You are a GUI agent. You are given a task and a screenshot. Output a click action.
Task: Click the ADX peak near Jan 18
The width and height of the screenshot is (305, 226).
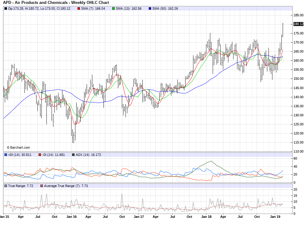211,161
